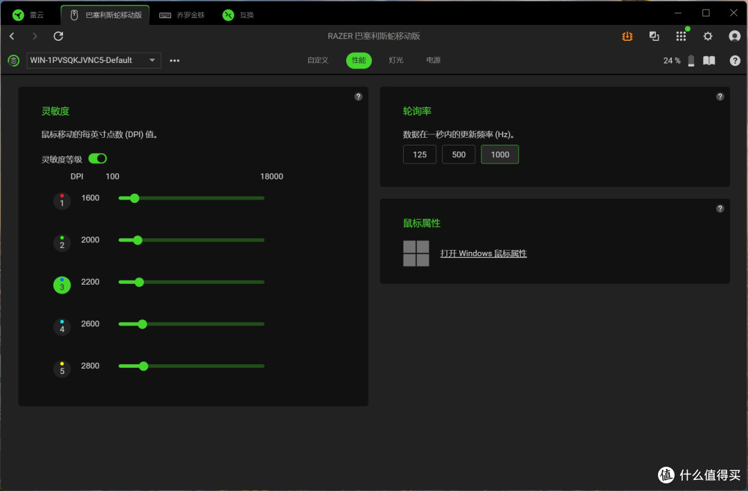The image size is (748, 491).
Task: Open the help question mark in header
Action: pyautogui.click(x=735, y=61)
